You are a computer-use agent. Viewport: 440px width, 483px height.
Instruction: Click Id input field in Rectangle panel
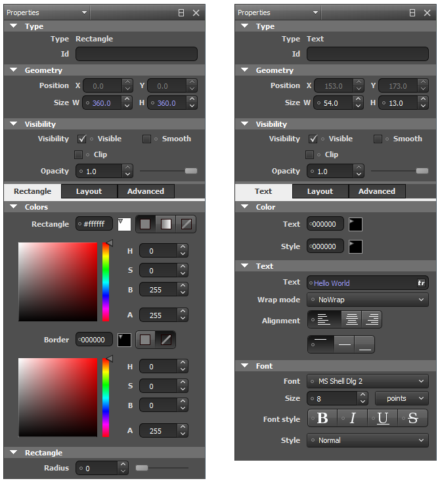coord(137,54)
